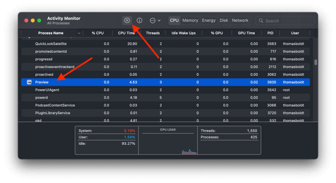Click the 'All Processes' subtitle
Image resolution: width=336 pixels, height=183 pixels.
(58, 23)
